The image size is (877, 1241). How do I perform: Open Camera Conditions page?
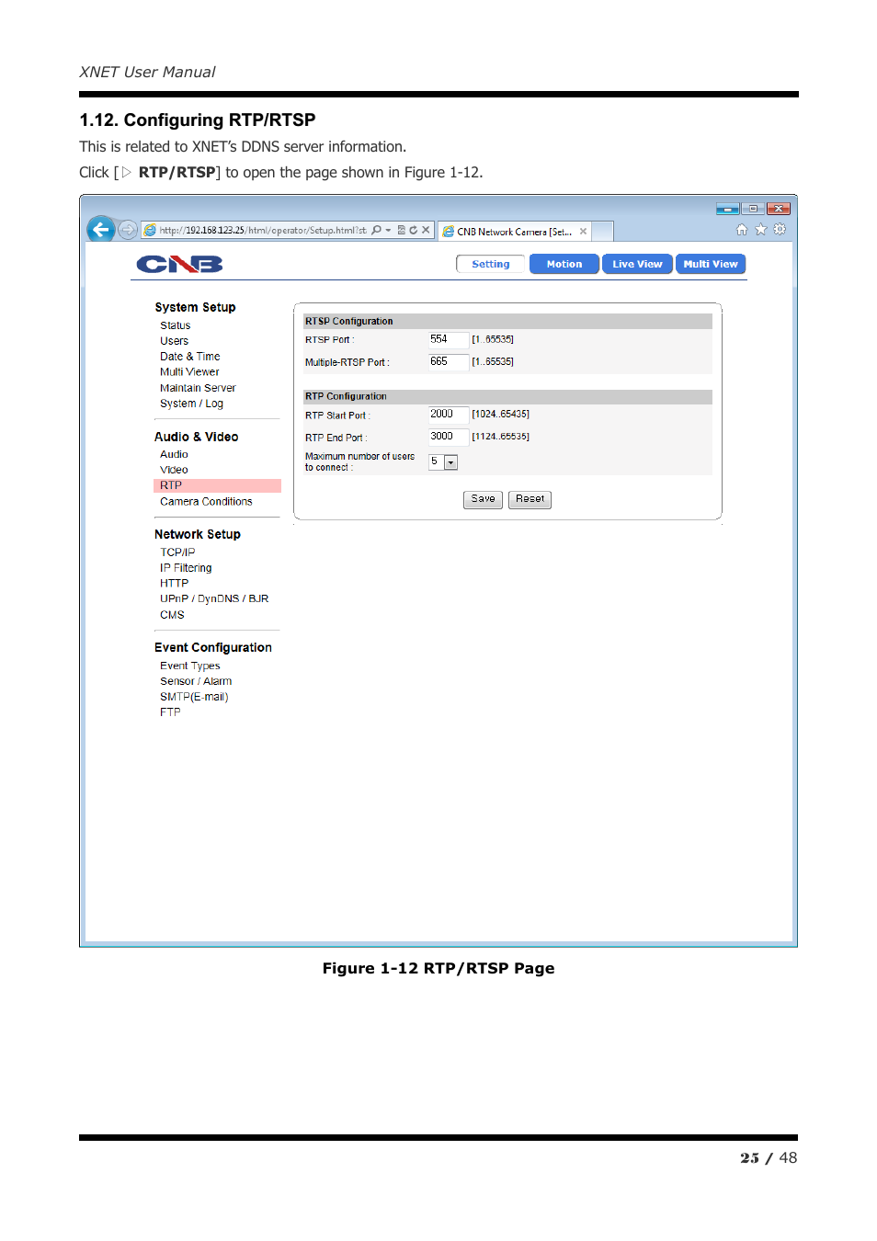(206, 502)
